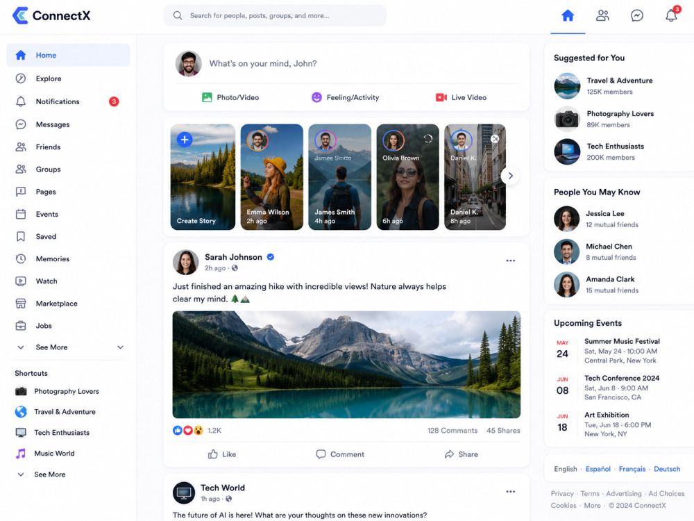The image size is (694, 521).
Task: Switch language to Français
Action: point(632,469)
